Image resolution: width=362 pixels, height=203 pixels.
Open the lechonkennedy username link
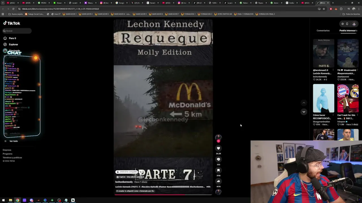point(124,182)
